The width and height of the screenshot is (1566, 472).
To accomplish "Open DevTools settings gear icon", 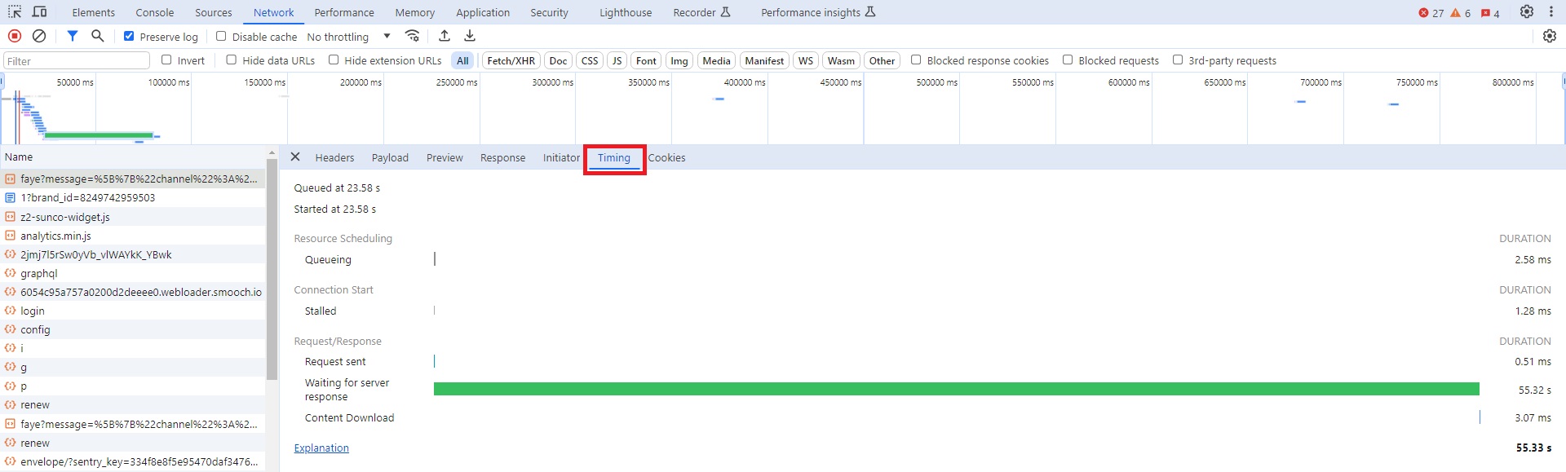I will click(1526, 12).
